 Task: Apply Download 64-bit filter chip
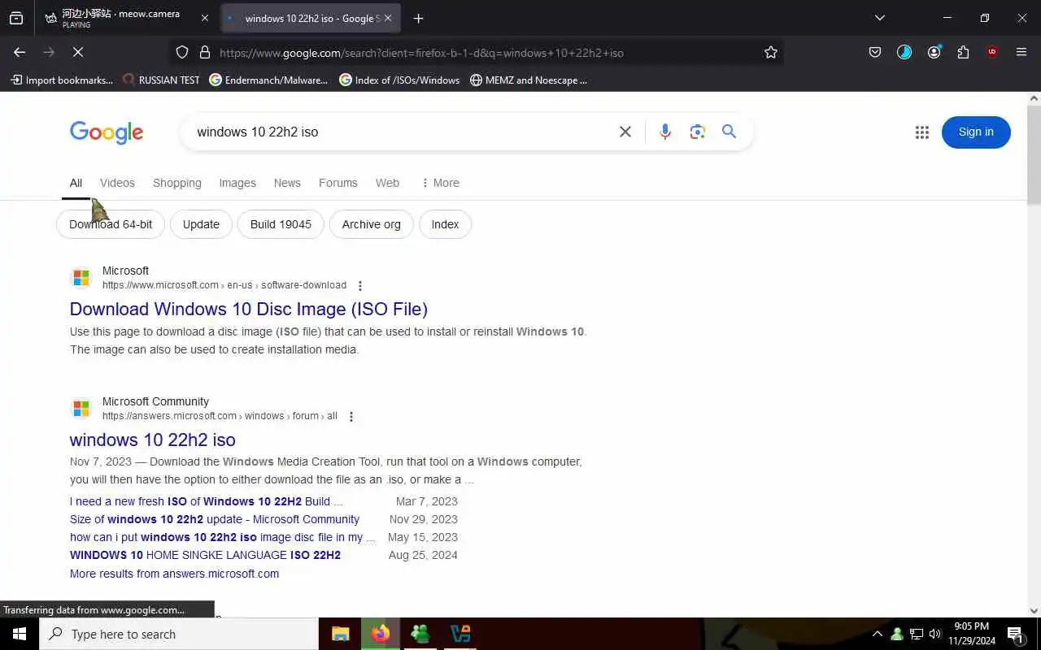[111, 224]
